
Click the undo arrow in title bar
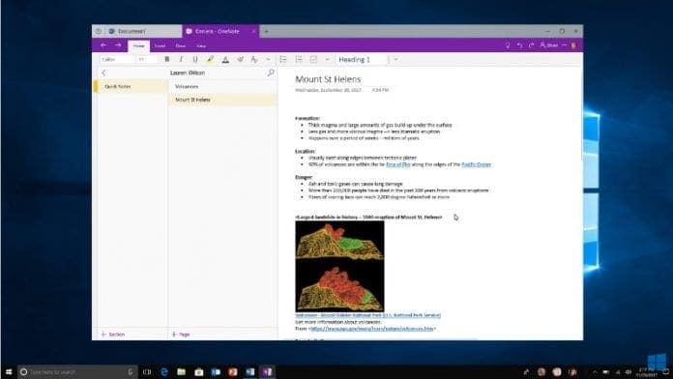519,45
